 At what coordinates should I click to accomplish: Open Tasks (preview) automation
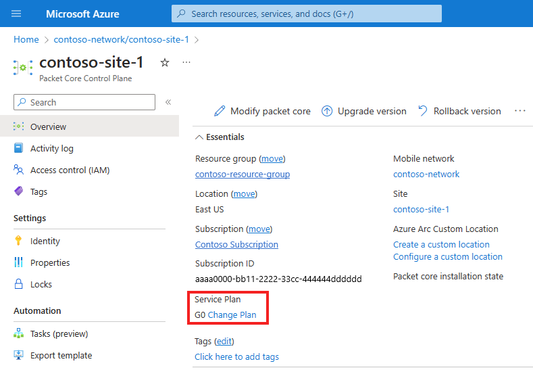[59, 334]
